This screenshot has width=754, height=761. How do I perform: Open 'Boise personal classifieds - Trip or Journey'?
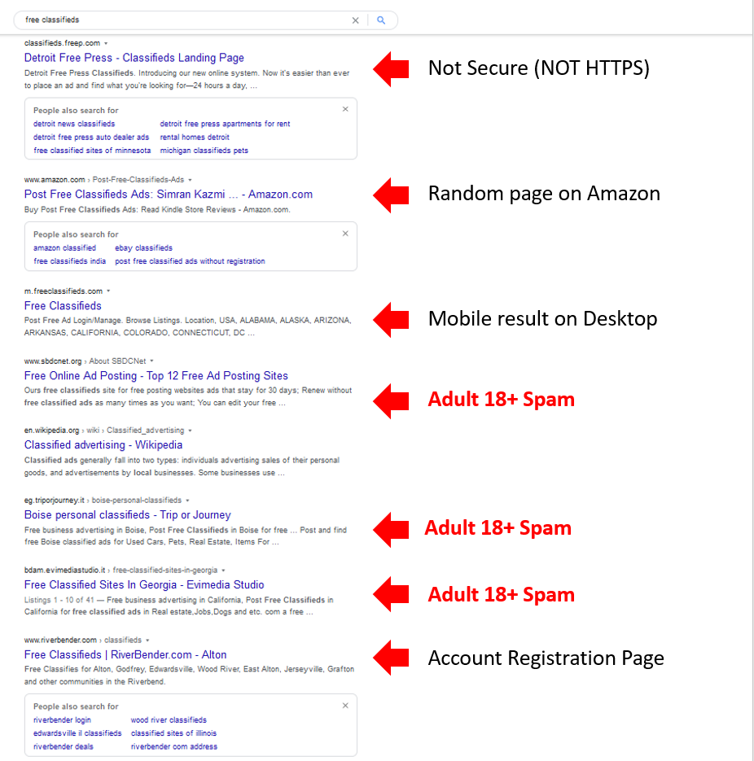[127, 515]
